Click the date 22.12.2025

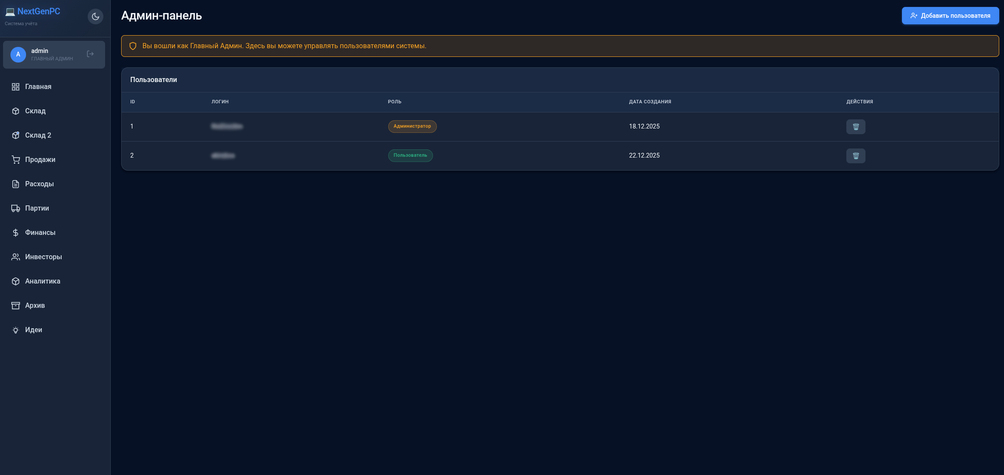click(644, 155)
